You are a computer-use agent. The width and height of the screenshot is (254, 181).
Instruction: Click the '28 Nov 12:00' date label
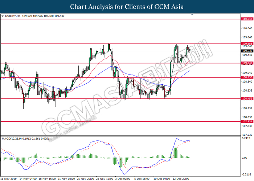pos(105,178)
